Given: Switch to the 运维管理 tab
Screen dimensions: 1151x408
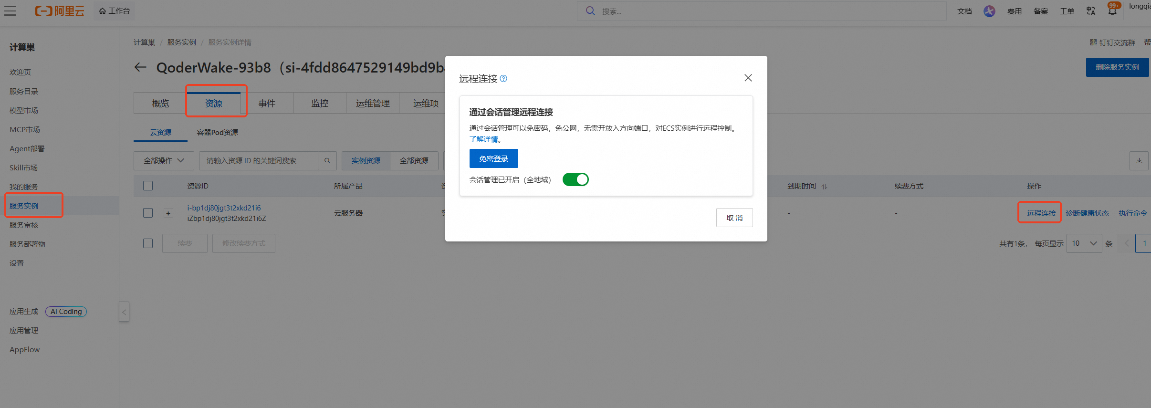Looking at the screenshot, I should coord(373,103).
